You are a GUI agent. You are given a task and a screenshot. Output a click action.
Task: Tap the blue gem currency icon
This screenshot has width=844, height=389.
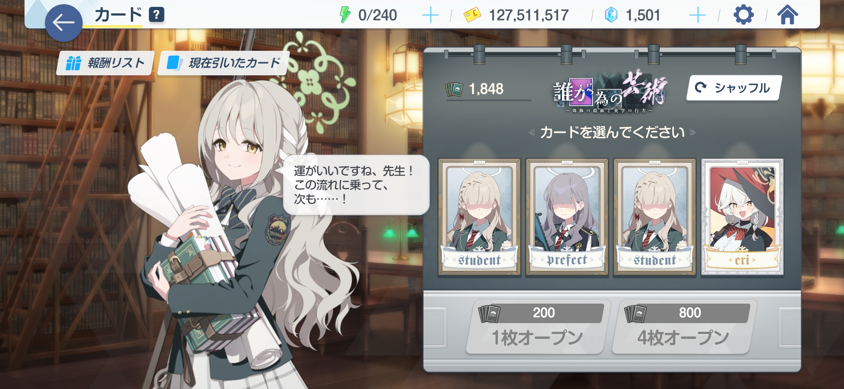point(611,15)
